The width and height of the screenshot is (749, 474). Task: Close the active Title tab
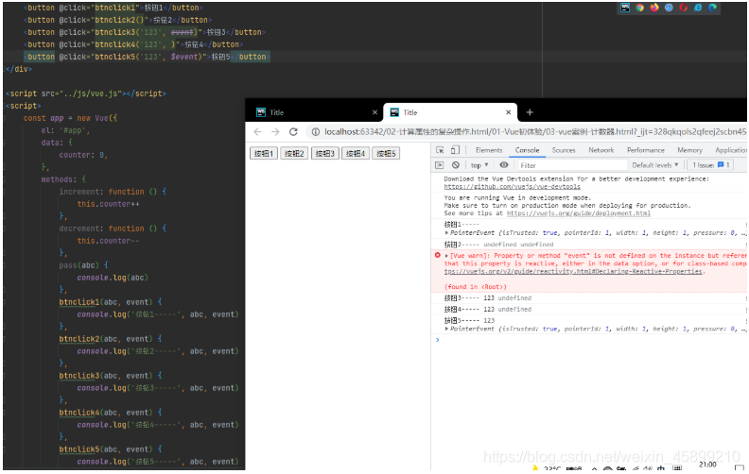pos(508,112)
